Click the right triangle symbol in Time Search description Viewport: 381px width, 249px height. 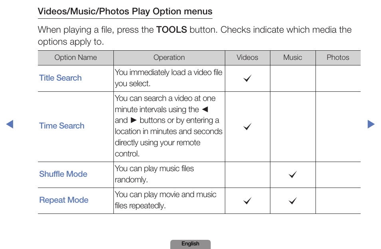pos(134,120)
